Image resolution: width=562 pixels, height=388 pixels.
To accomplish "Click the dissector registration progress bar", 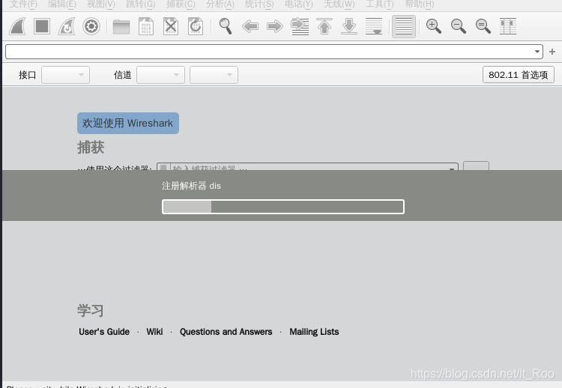I will (283, 207).
